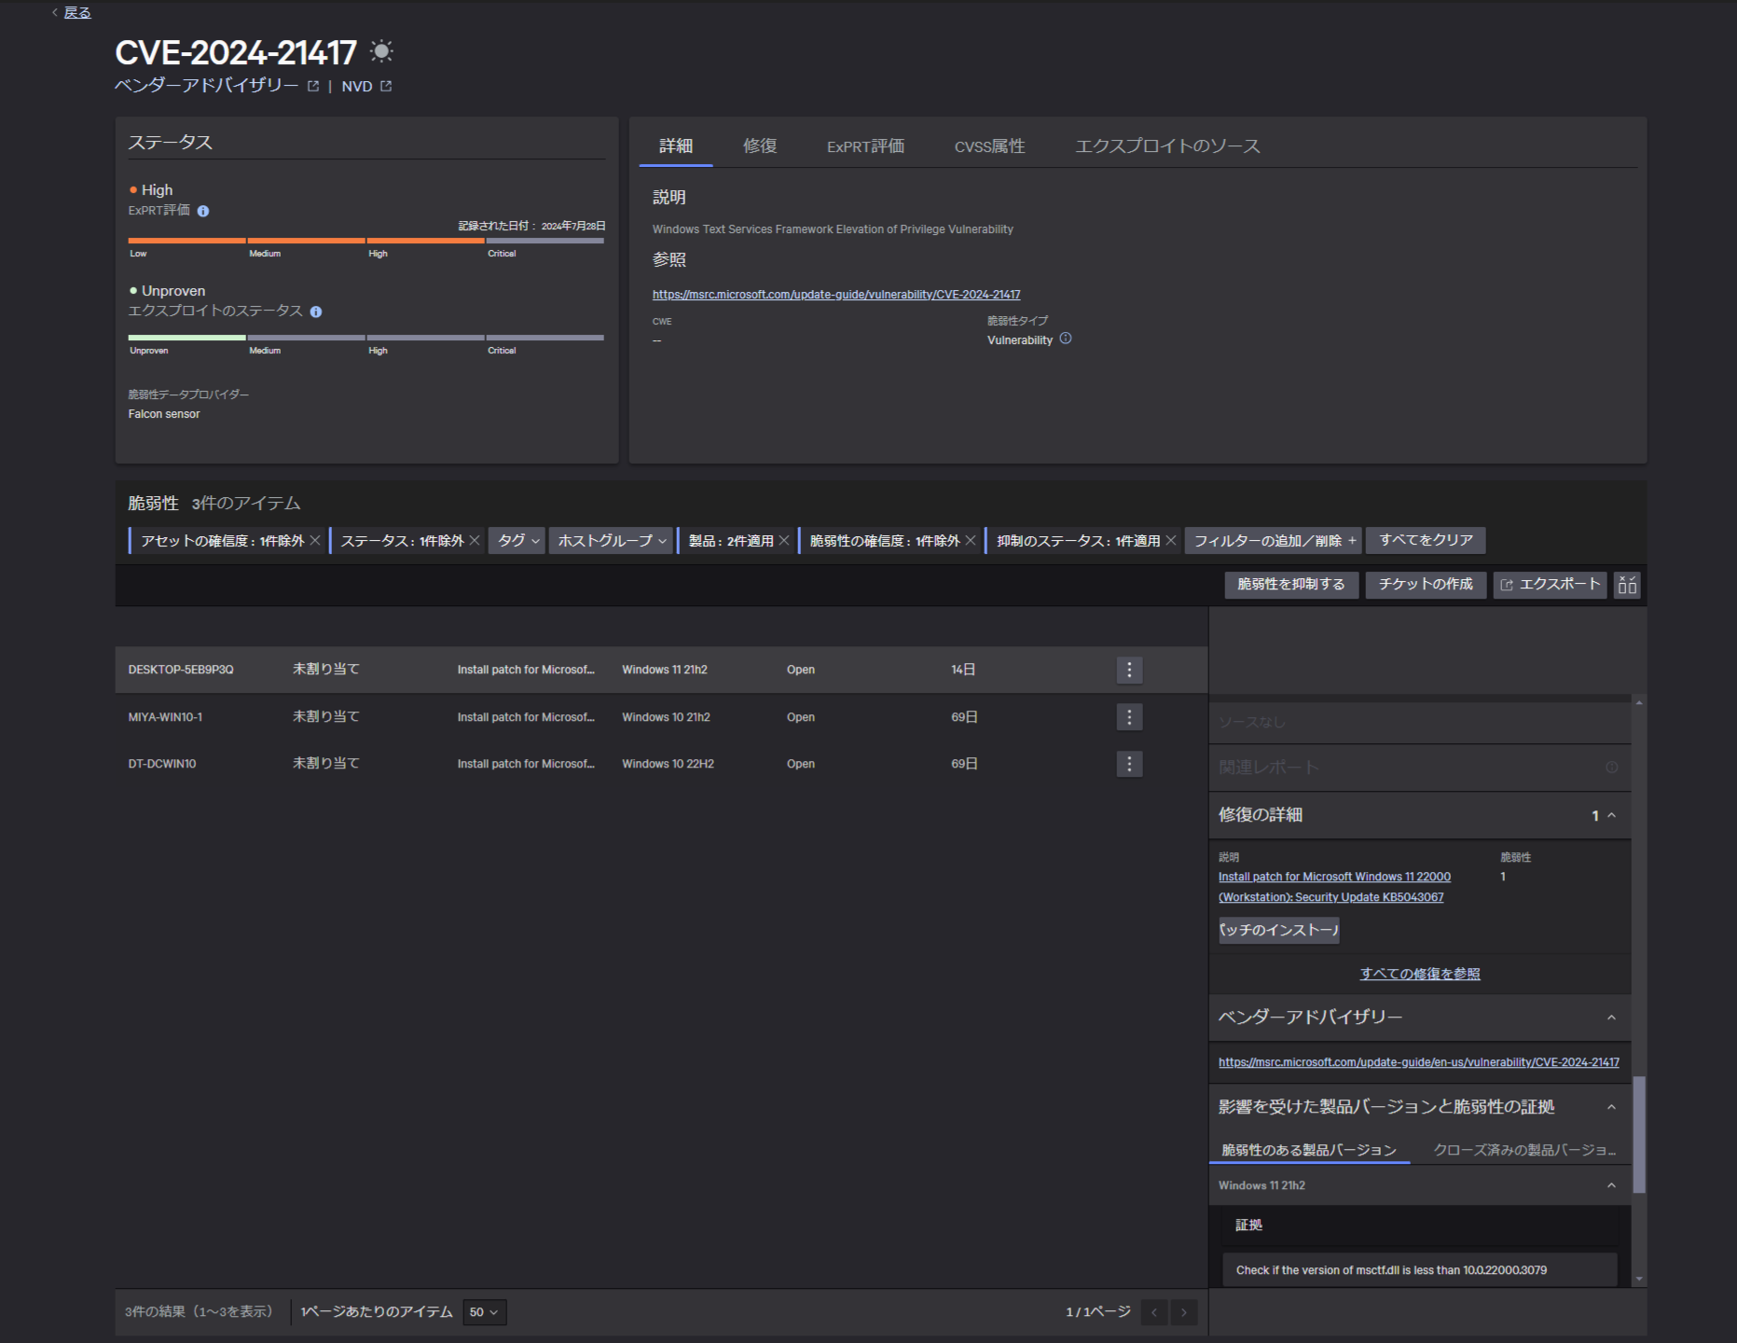Click the Vulnerability type info icon
1737x1343 pixels.
pyautogui.click(x=1066, y=339)
